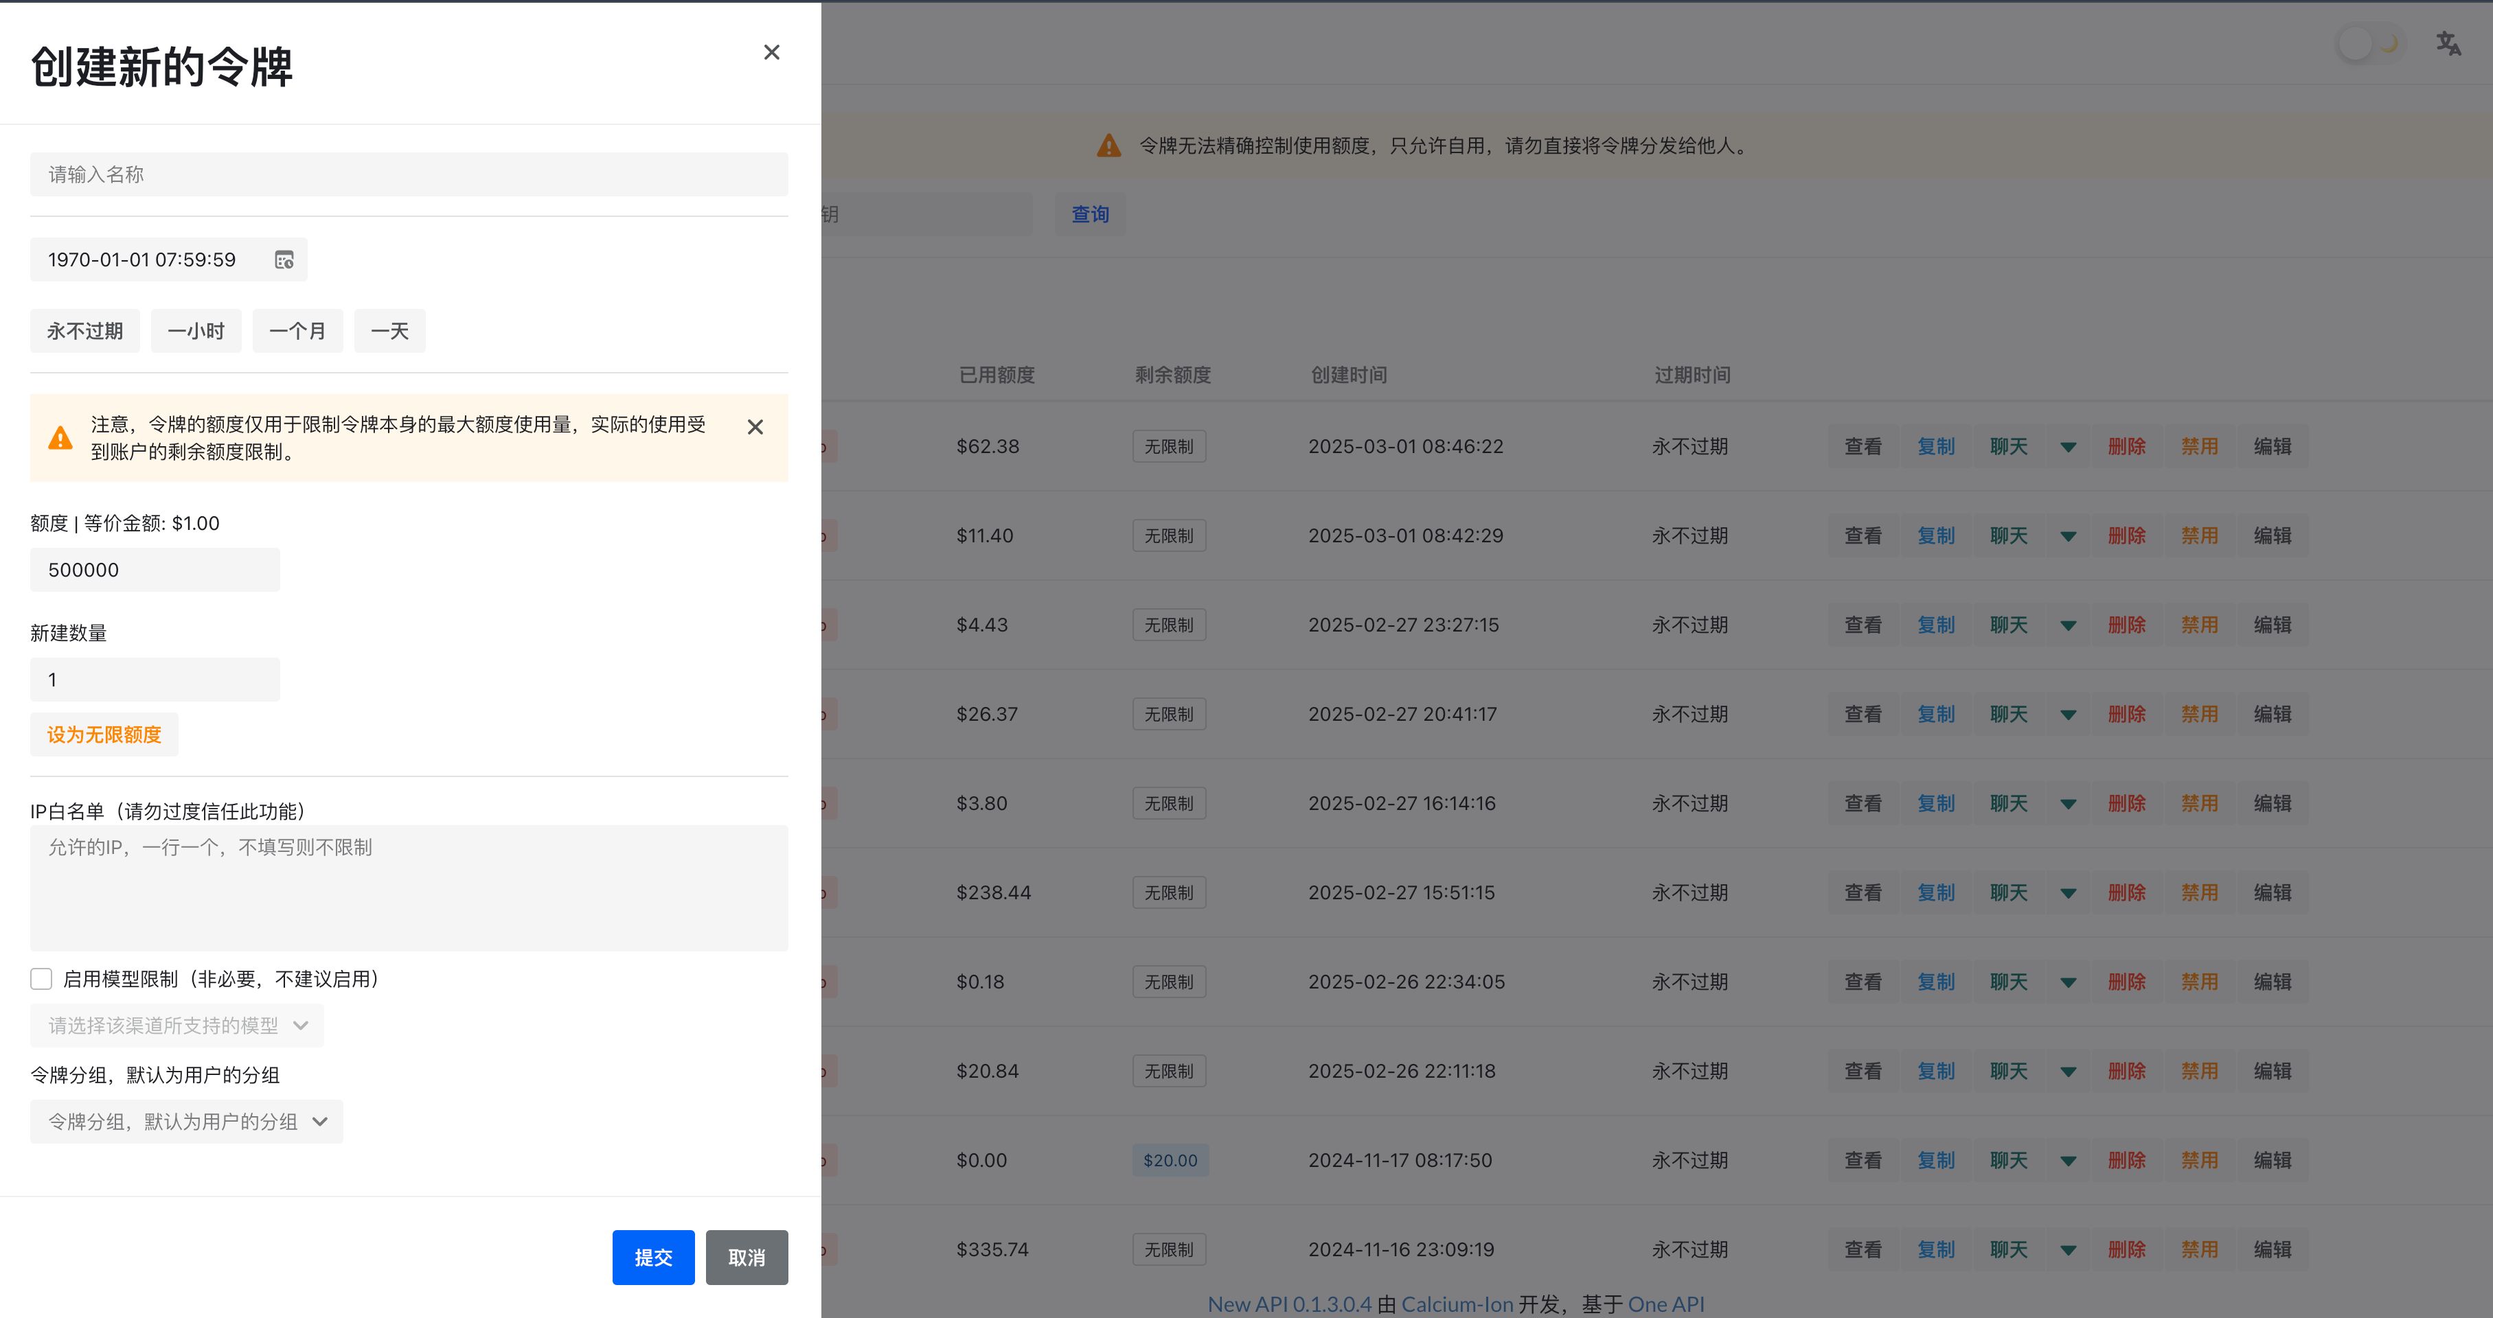Expand chat dropdown arrow for $0.00 row
This screenshot has width=2493, height=1318.
pyautogui.click(x=2068, y=1161)
